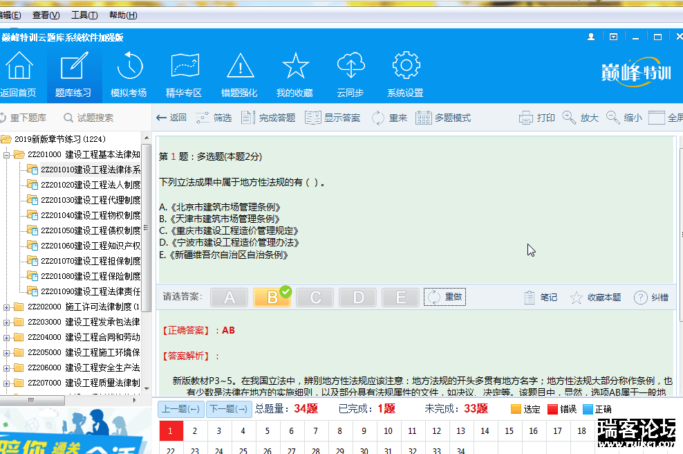Go to 下一题 next question

(229, 409)
